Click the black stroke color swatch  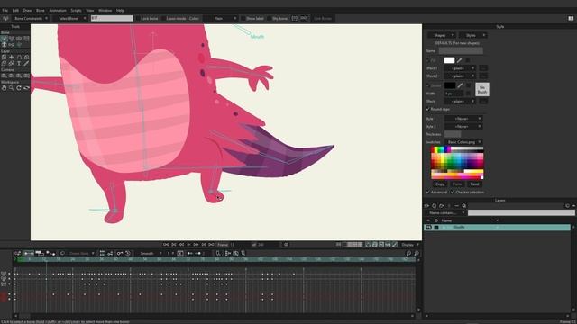(x=450, y=85)
